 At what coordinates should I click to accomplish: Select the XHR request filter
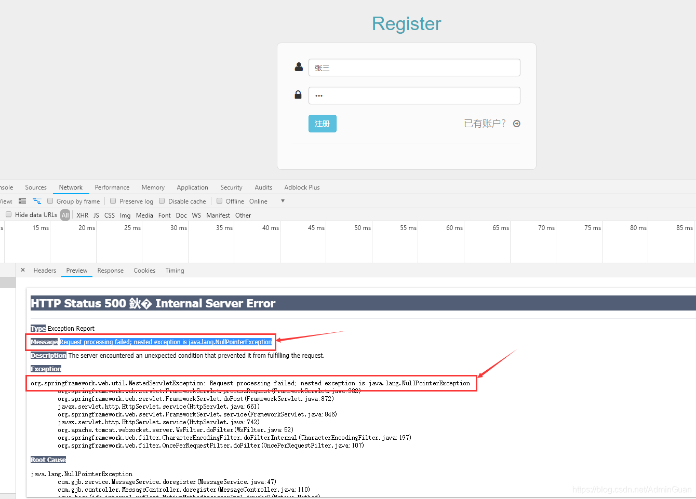82,215
